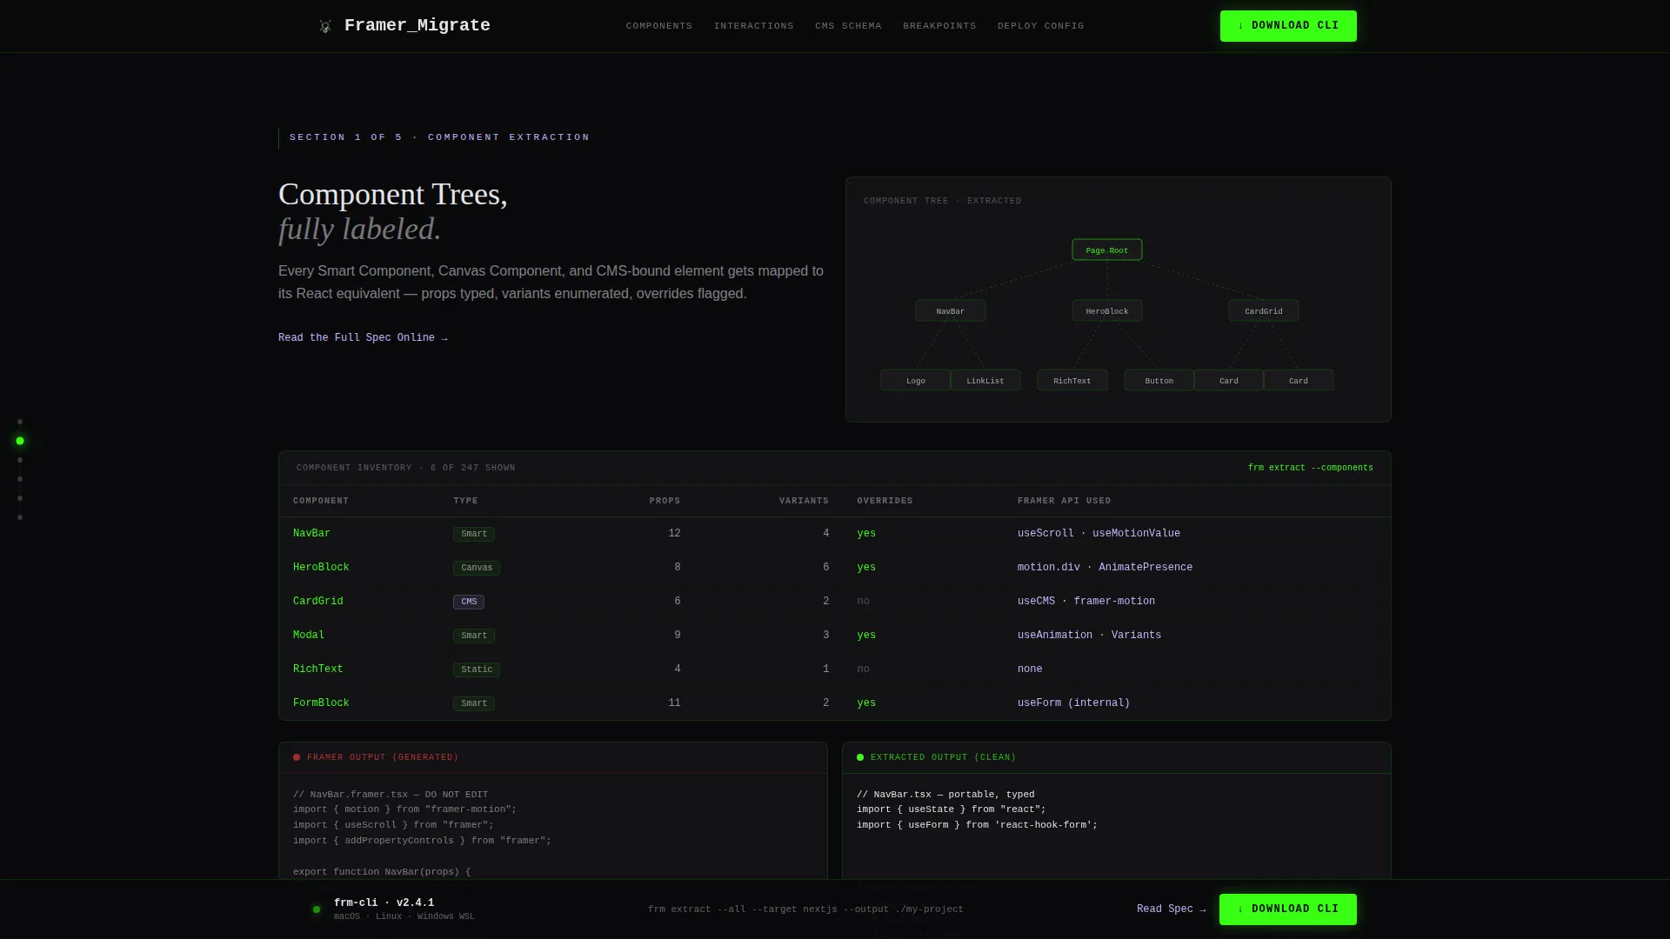The height and width of the screenshot is (939, 1670).
Task: Click Canvas type badge in HeroBlock row
Action: coord(477,568)
